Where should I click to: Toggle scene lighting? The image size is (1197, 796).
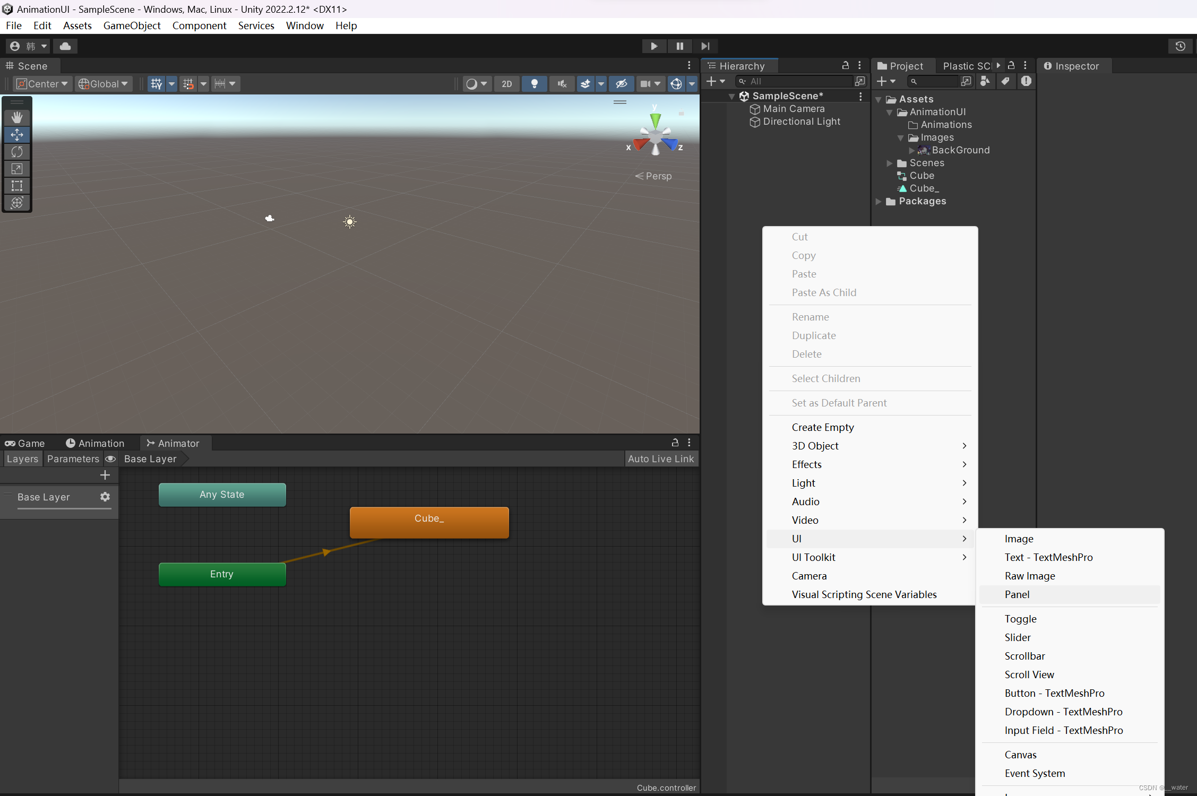point(535,84)
